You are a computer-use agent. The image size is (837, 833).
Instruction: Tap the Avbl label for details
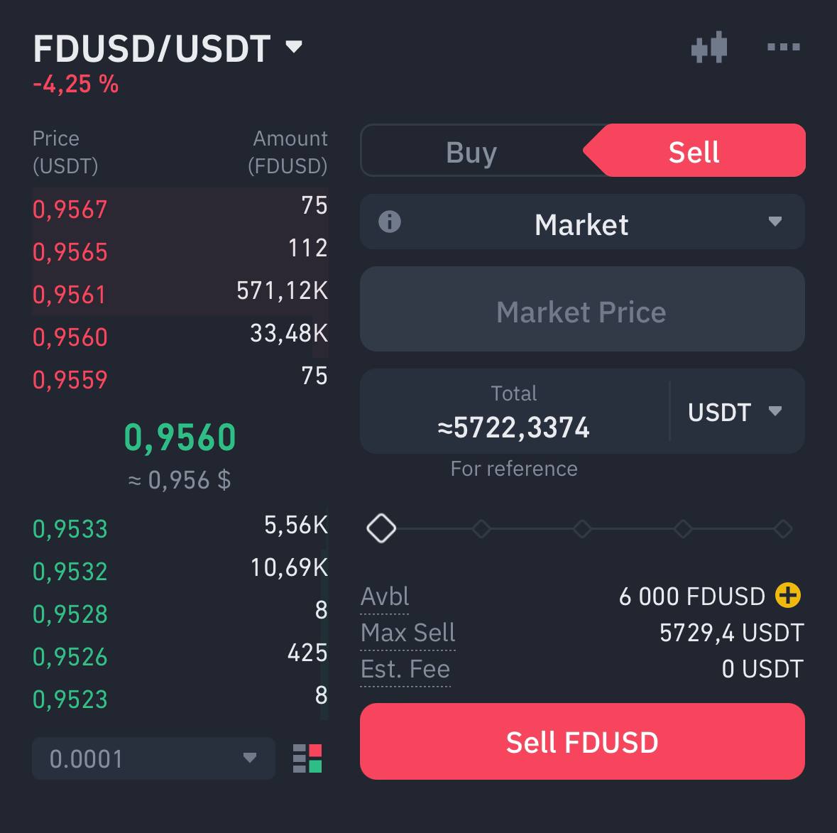click(x=385, y=597)
